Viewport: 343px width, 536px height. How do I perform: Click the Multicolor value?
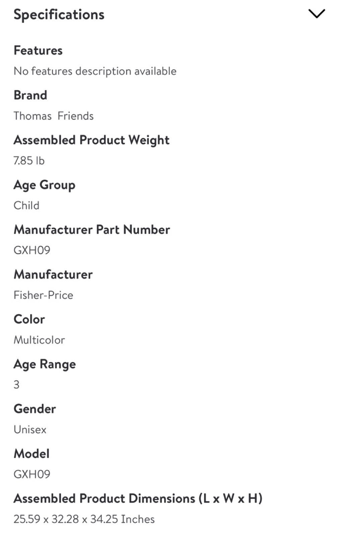coord(39,340)
